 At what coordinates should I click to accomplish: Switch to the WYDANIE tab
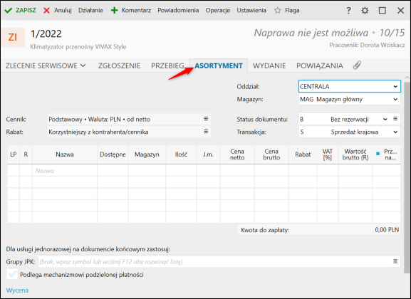(269, 65)
